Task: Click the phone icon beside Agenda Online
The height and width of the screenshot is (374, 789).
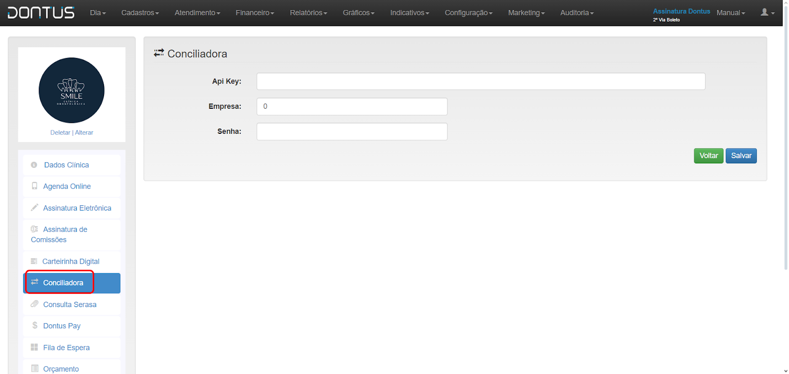Action: tap(35, 186)
